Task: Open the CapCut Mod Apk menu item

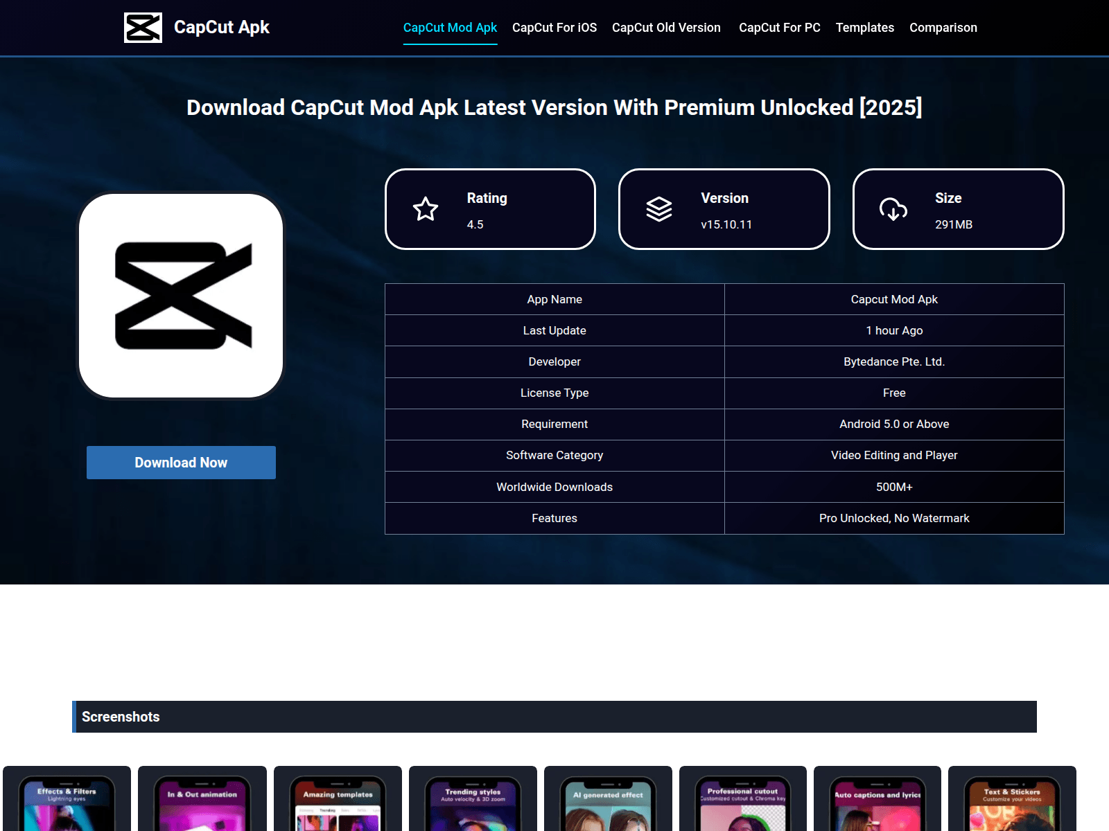Action: tap(451, 28)
